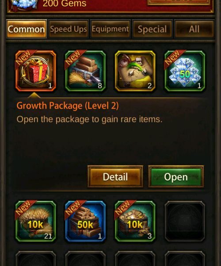
Task: Select the Growth Package gift box item
Action: point(36,71)
